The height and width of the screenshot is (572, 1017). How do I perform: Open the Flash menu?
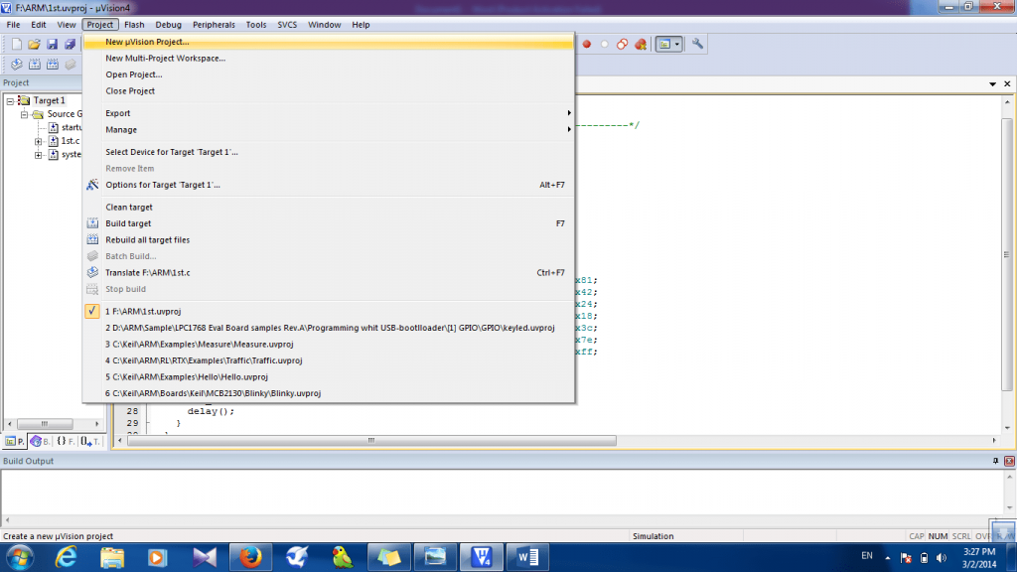pyautogui.click(x=134, y=25)
